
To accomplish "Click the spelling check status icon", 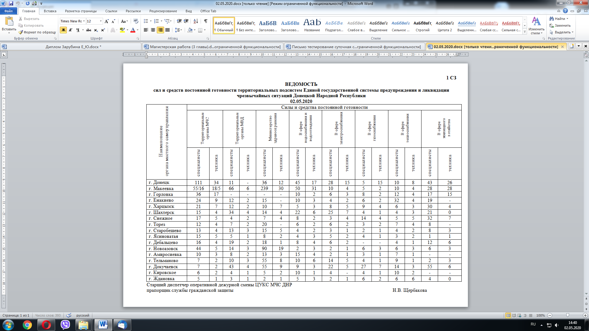I will pyautogui.click(x=69, y=315).
